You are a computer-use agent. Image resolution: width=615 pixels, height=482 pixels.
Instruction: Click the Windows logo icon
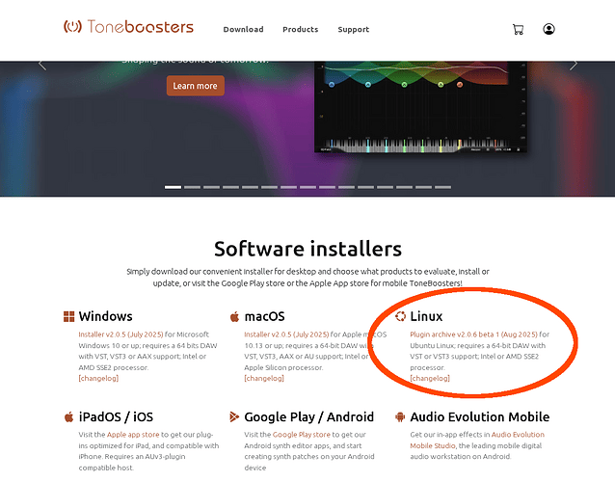tap(68, 316)
